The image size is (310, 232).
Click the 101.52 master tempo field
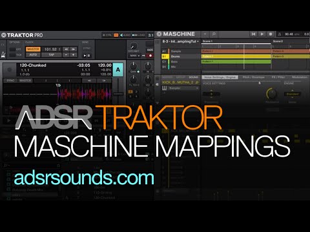click(x=51, y=49)
